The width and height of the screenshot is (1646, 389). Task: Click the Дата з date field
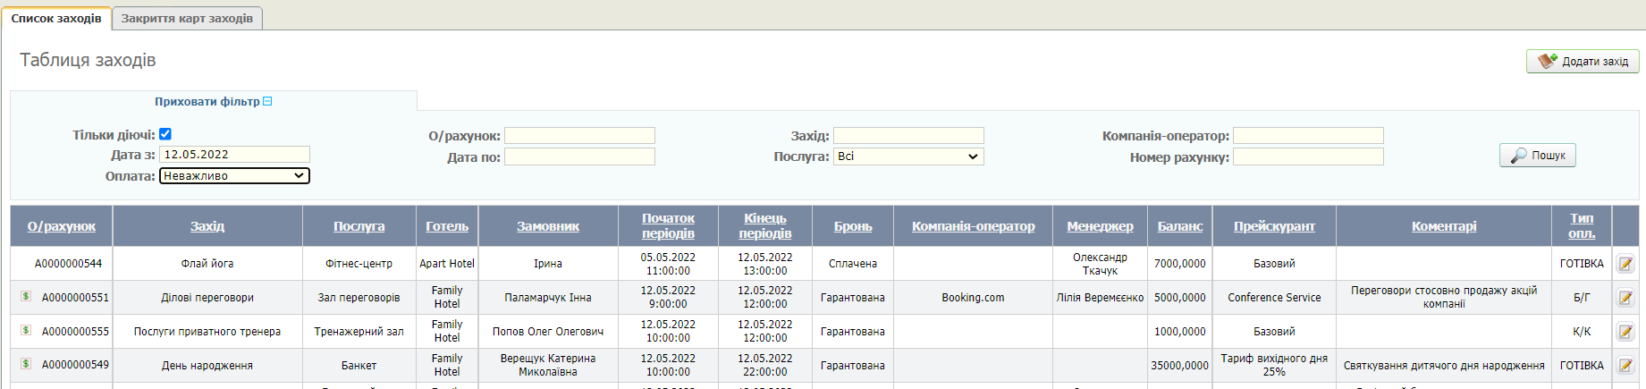coord(234,155)
